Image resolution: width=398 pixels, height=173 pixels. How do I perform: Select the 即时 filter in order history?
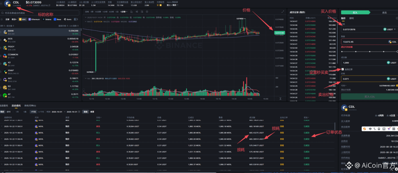[9, 112]
